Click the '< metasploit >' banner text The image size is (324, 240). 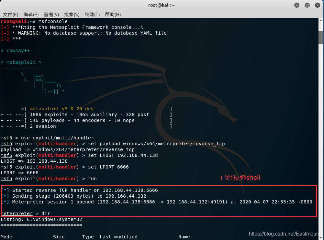(21, 62)
